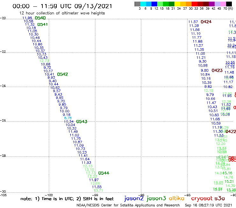Click the wave height value 11.93
Screen dimensions: 236x208
coord(86,163)
